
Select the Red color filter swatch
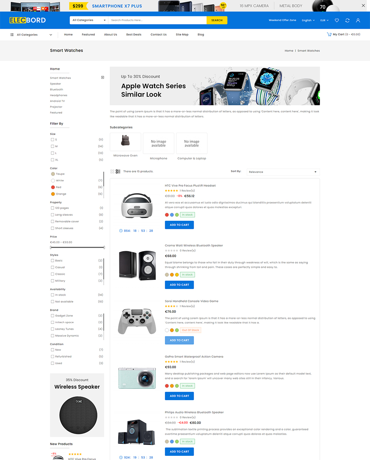[x=53, y=187]
